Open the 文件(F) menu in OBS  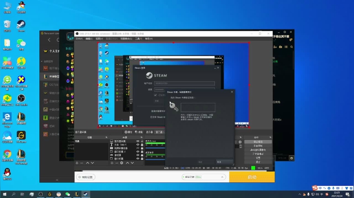[x=79, y=39]
